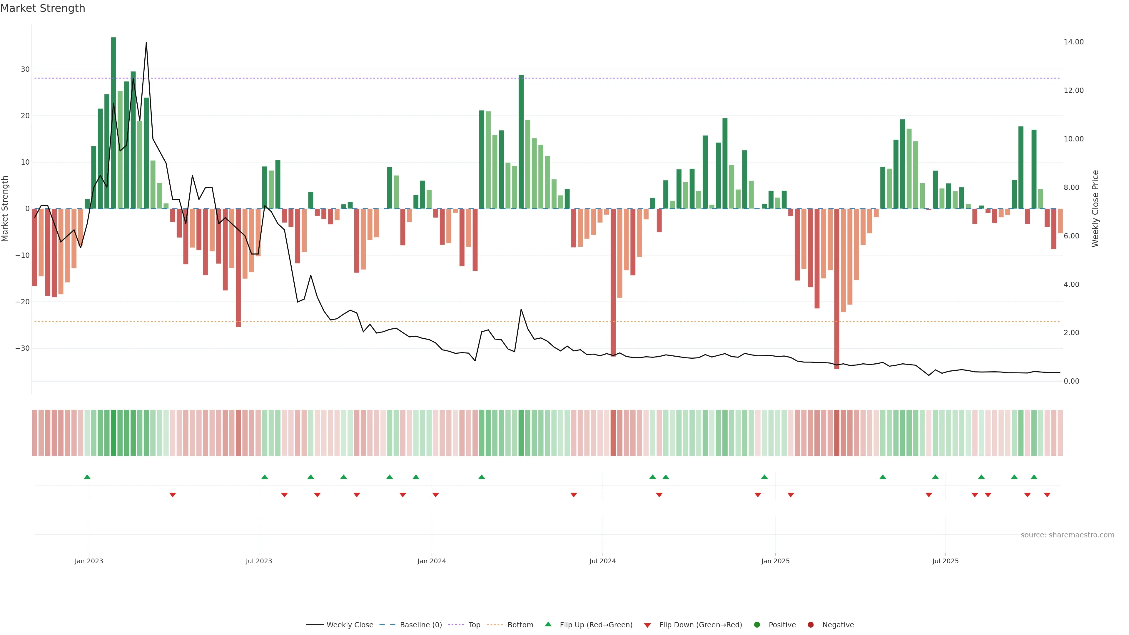The width and height of the screenshot is (1129, 635).
Task: Click the Jul 2025 axis label
Action: (945, 561)
